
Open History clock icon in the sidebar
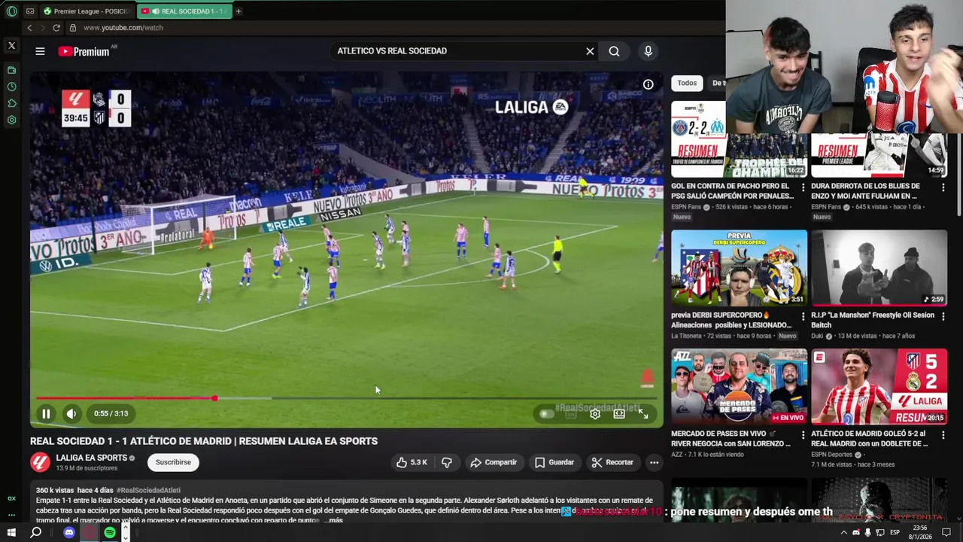pos(11,87)
